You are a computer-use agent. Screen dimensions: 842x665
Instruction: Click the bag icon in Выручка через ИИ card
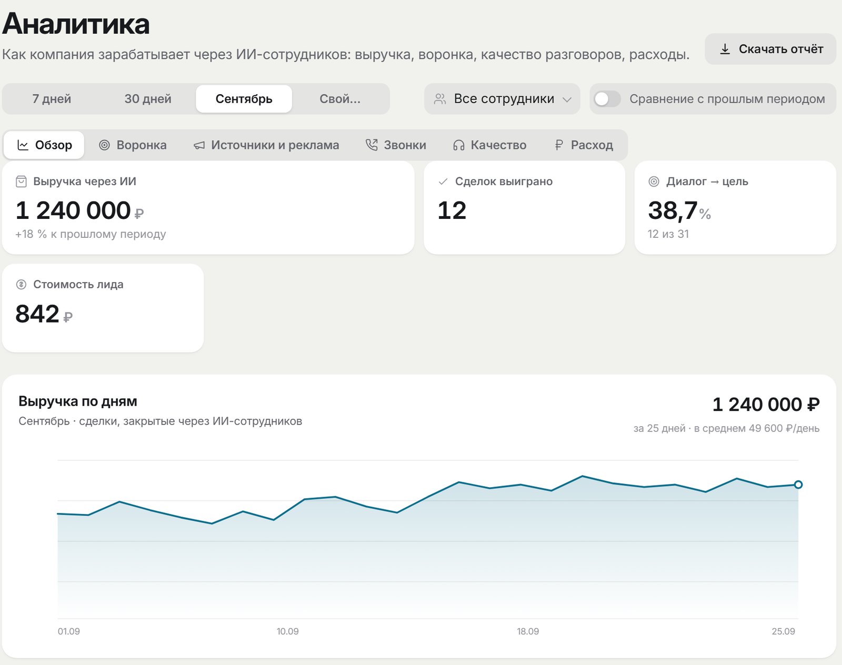coord(21,182)
